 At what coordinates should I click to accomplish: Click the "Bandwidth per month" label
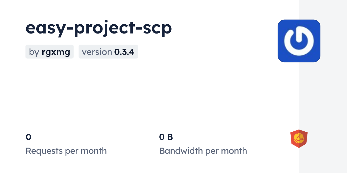(203, 151)
